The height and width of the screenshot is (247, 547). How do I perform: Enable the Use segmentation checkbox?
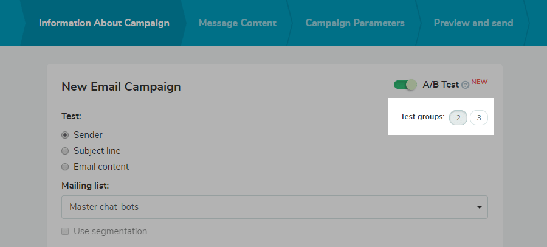(65, 231)
